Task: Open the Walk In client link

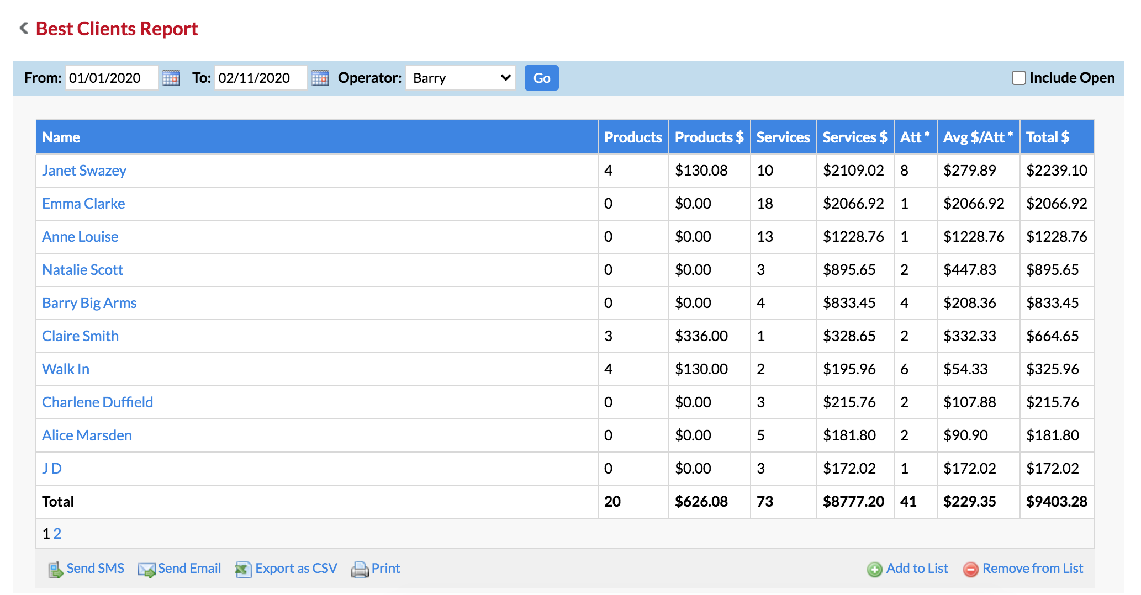Action: click(x=66, y=369)
